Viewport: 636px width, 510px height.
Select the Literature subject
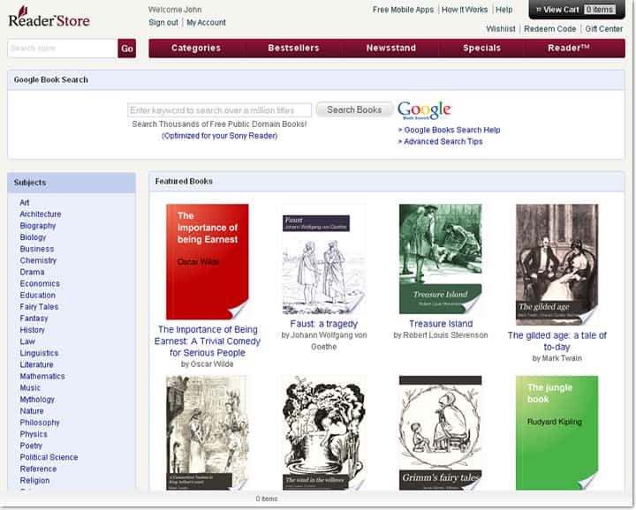(36, 364)
